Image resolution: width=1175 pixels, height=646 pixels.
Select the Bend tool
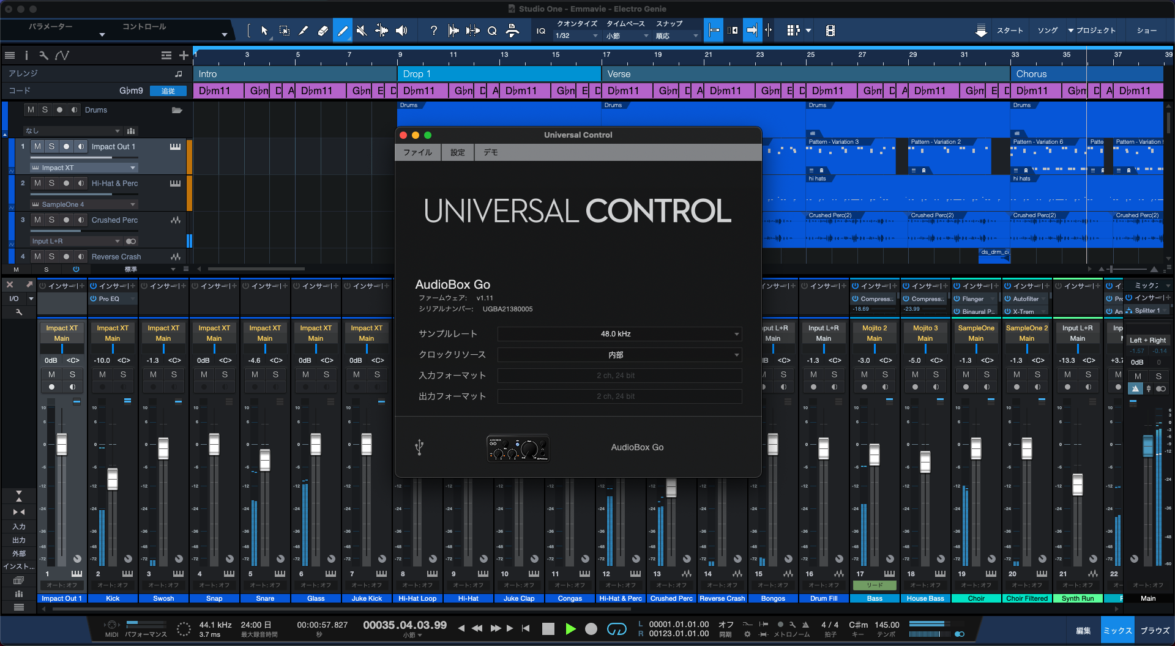click(x=381, y=31)
